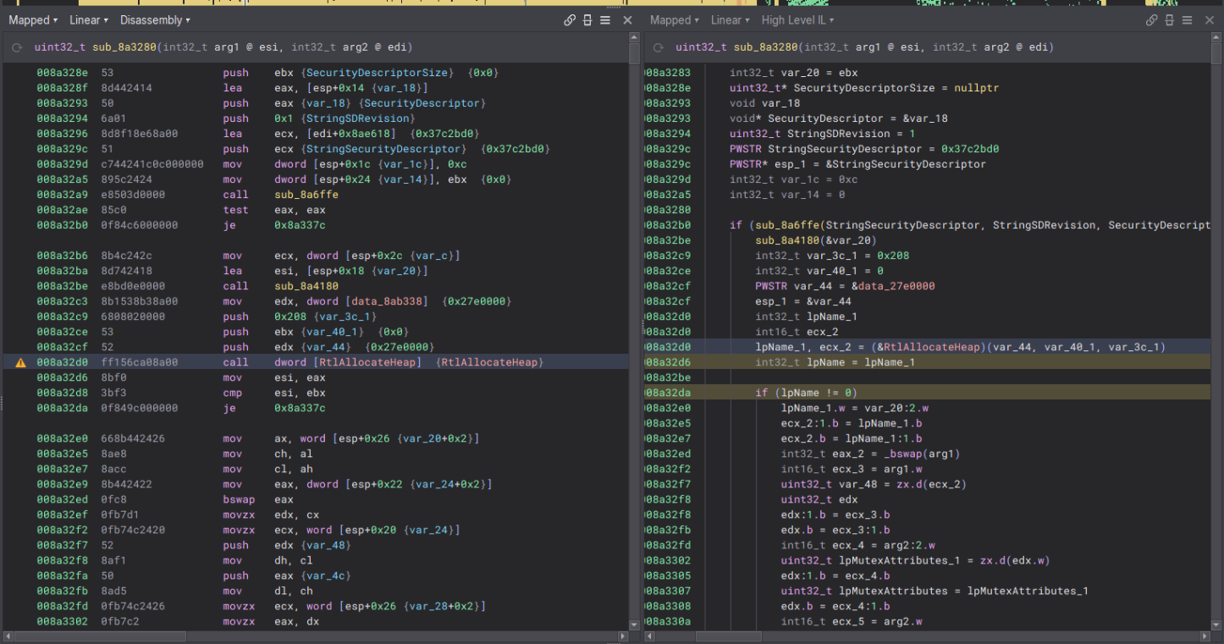Click the split pane icon in left pane
The width and height of the screenshot is (1224, 644).
click(587, 20)
